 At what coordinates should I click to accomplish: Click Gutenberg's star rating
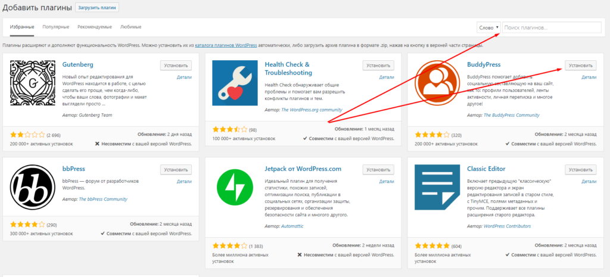tap(27, 135)
